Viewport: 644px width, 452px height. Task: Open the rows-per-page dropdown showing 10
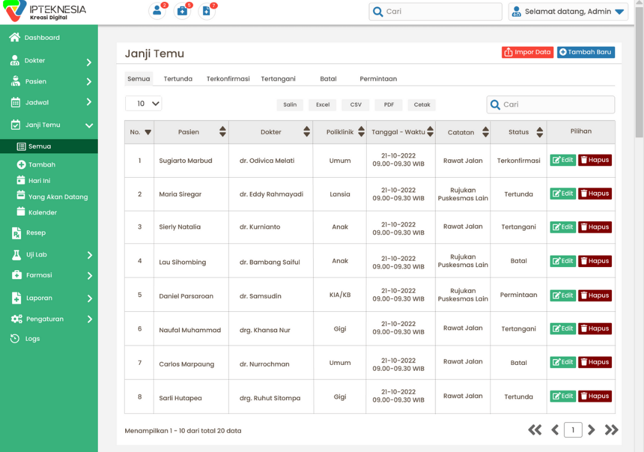[144, 104]
